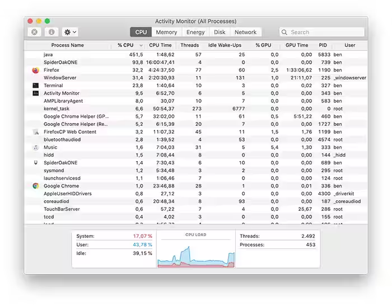Viewport: 392px width, 306px height.
Task: Click in the Search field
Action: point(322,32)
